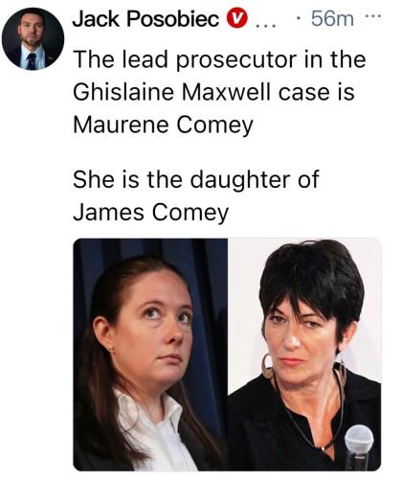Click the red verified badge
This screenshot has height=479, width=402.
click(237, 19)
